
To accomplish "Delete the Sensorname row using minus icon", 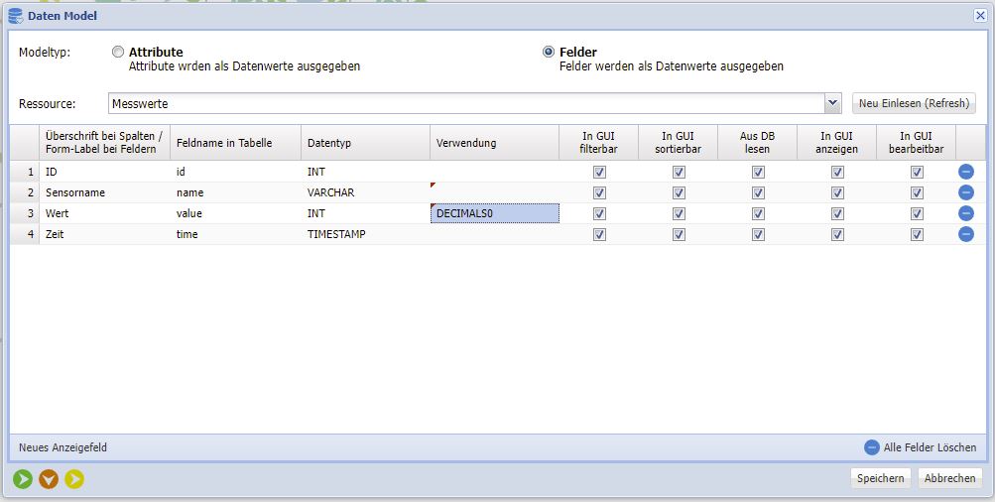I will tap(965, 192).
